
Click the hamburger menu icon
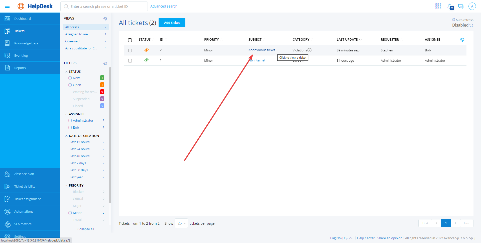point(7,6)
